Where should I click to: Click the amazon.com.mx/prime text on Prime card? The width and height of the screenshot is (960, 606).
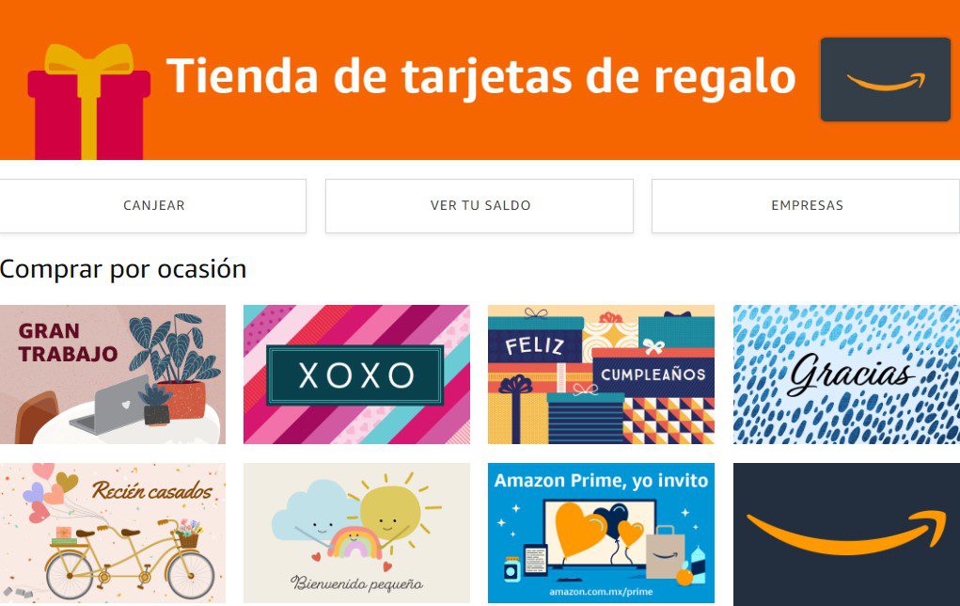601,592
